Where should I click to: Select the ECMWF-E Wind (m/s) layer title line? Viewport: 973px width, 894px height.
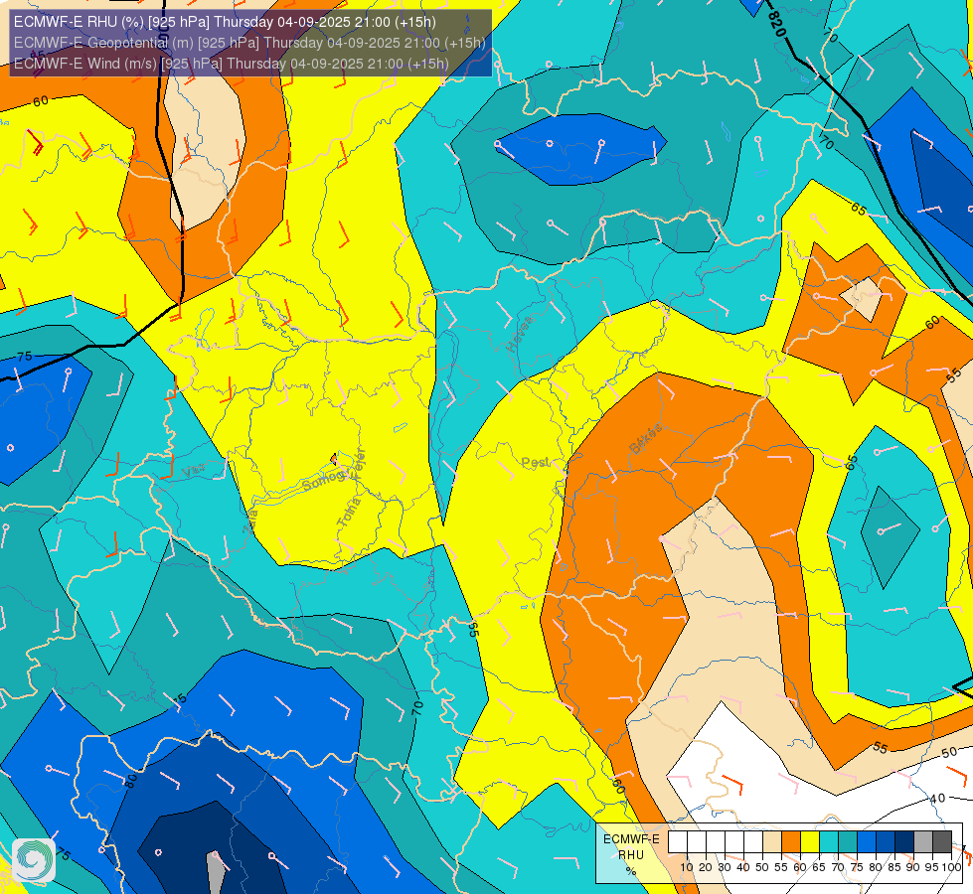click(231, 64)
